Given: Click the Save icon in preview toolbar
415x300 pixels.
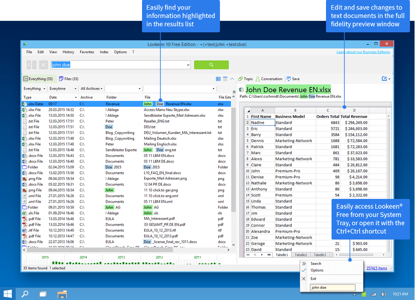Looking at the screenshot, I should 293,79.
